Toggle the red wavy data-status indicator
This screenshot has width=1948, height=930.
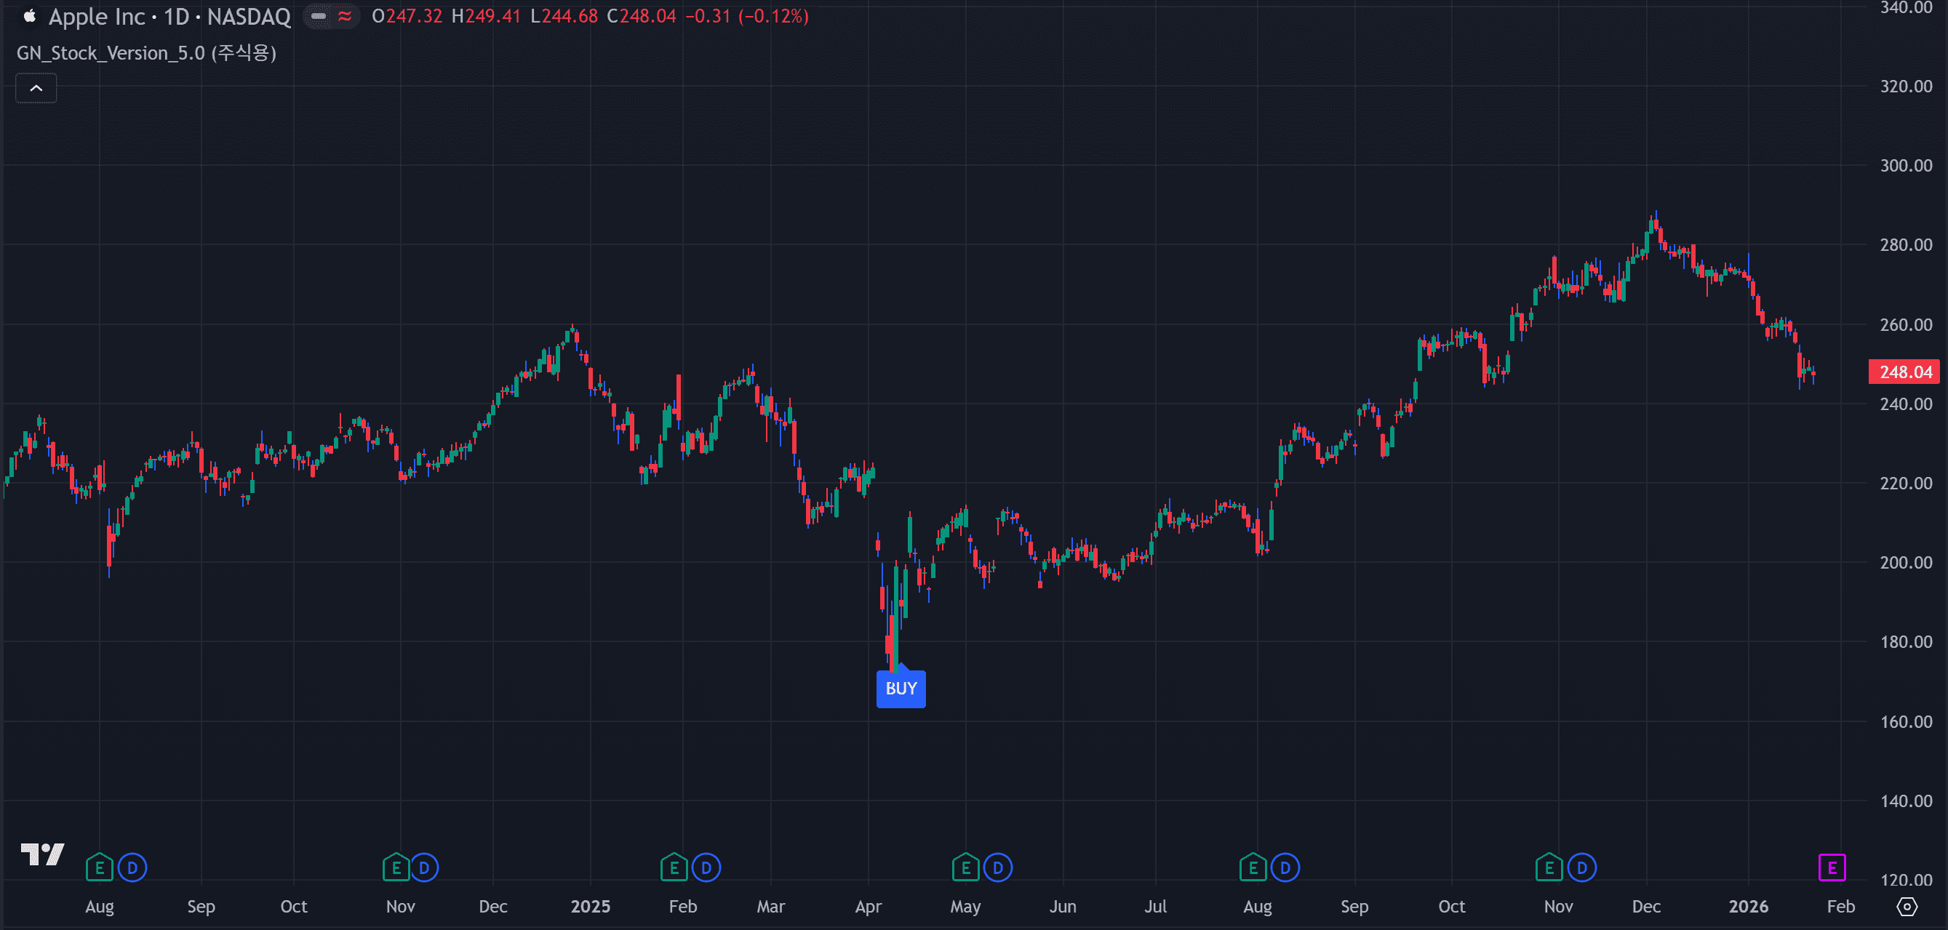(x=345, y=16)
